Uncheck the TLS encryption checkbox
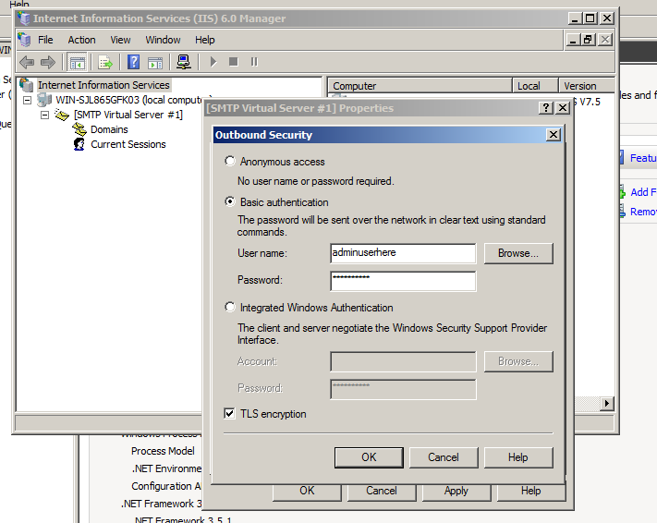Image resolution: width=657 pixels, height=523 pixels. (229, 414)
